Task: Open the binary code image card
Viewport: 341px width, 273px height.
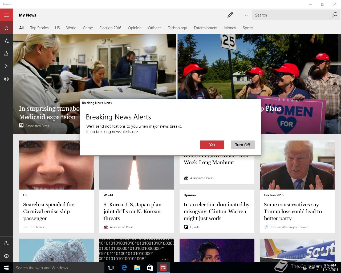Action: tap(137, 250)
